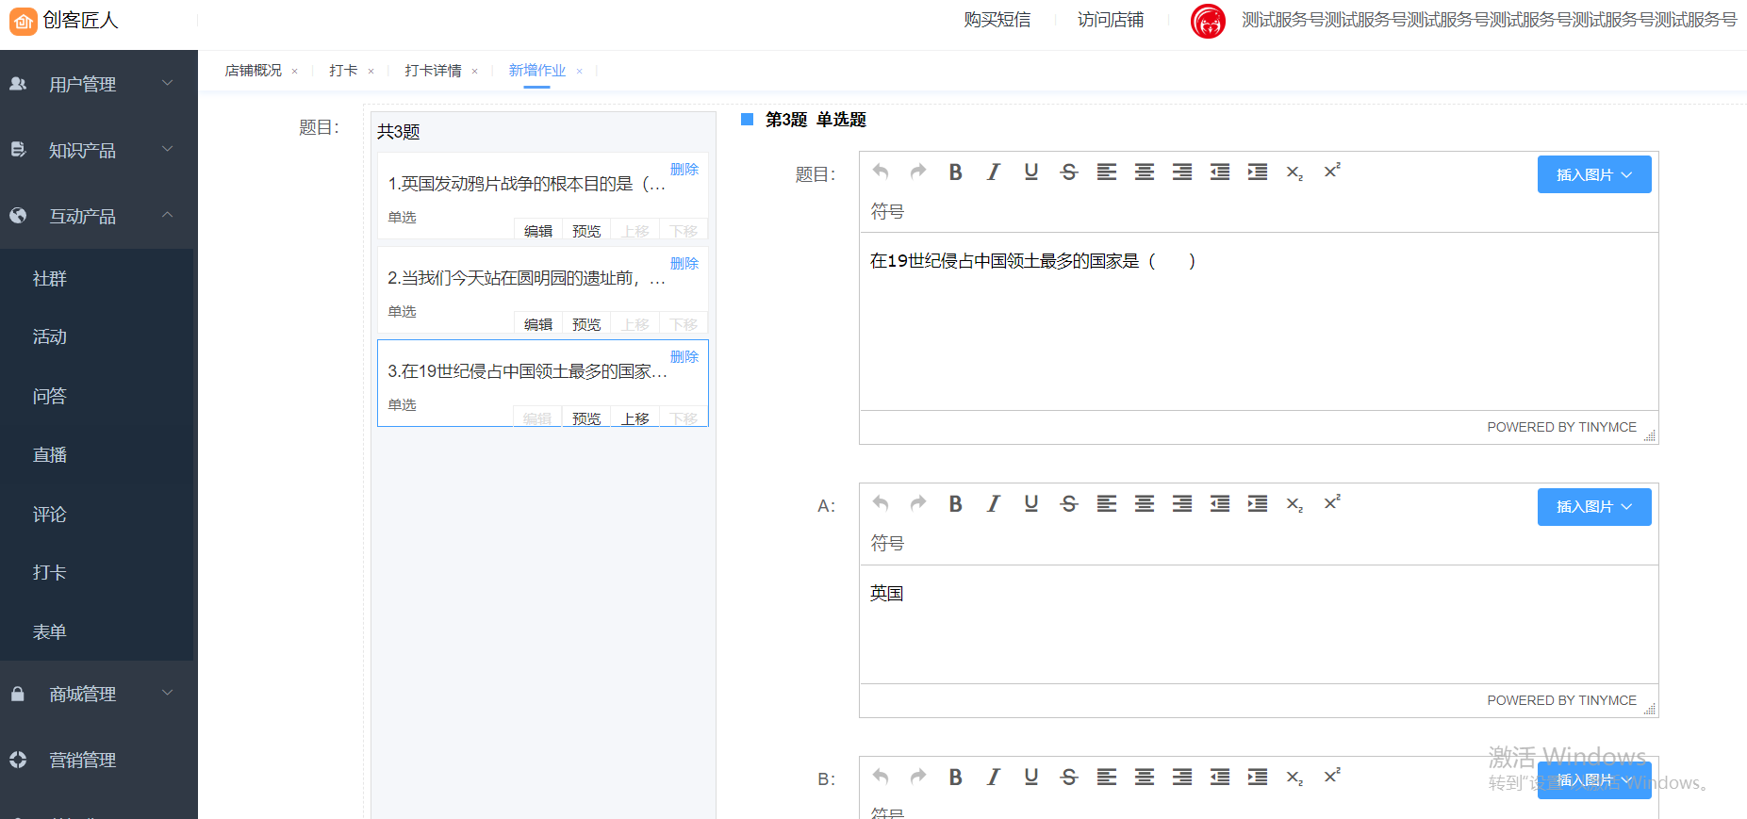The image size is (1747, 819).
Task: Delete question 1 via 删除 link
Action: pyautogui.click(x=684, y=170)
